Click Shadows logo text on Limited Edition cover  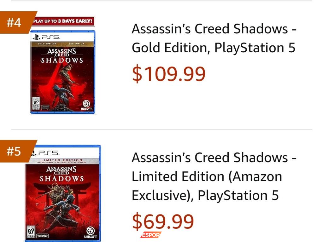click(62, 178)
